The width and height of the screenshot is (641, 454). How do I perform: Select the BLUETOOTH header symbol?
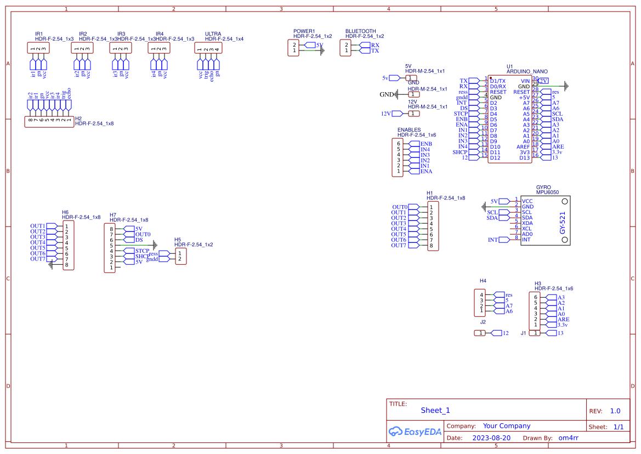(346, 48)
